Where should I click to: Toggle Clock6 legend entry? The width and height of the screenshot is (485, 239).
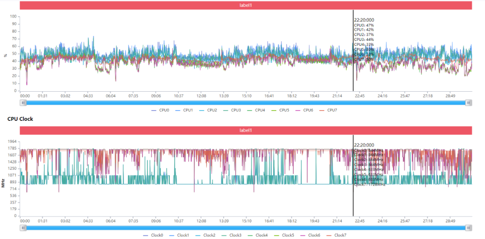[309, 235]
